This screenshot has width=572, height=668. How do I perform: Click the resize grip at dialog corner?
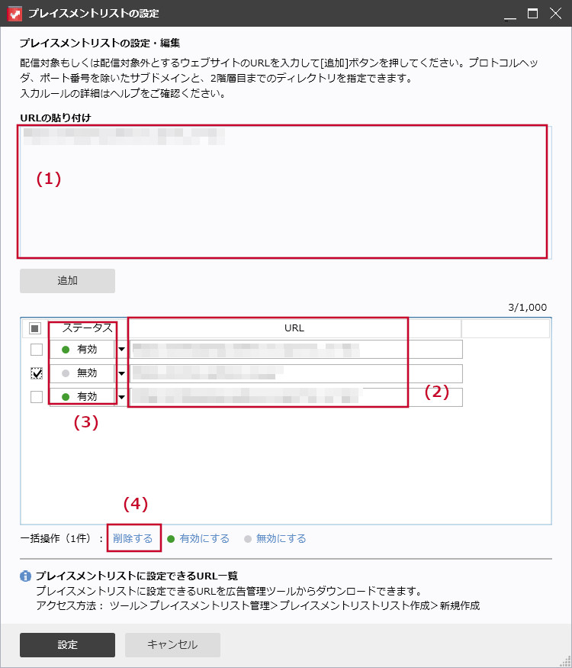[x=565, y=661]
